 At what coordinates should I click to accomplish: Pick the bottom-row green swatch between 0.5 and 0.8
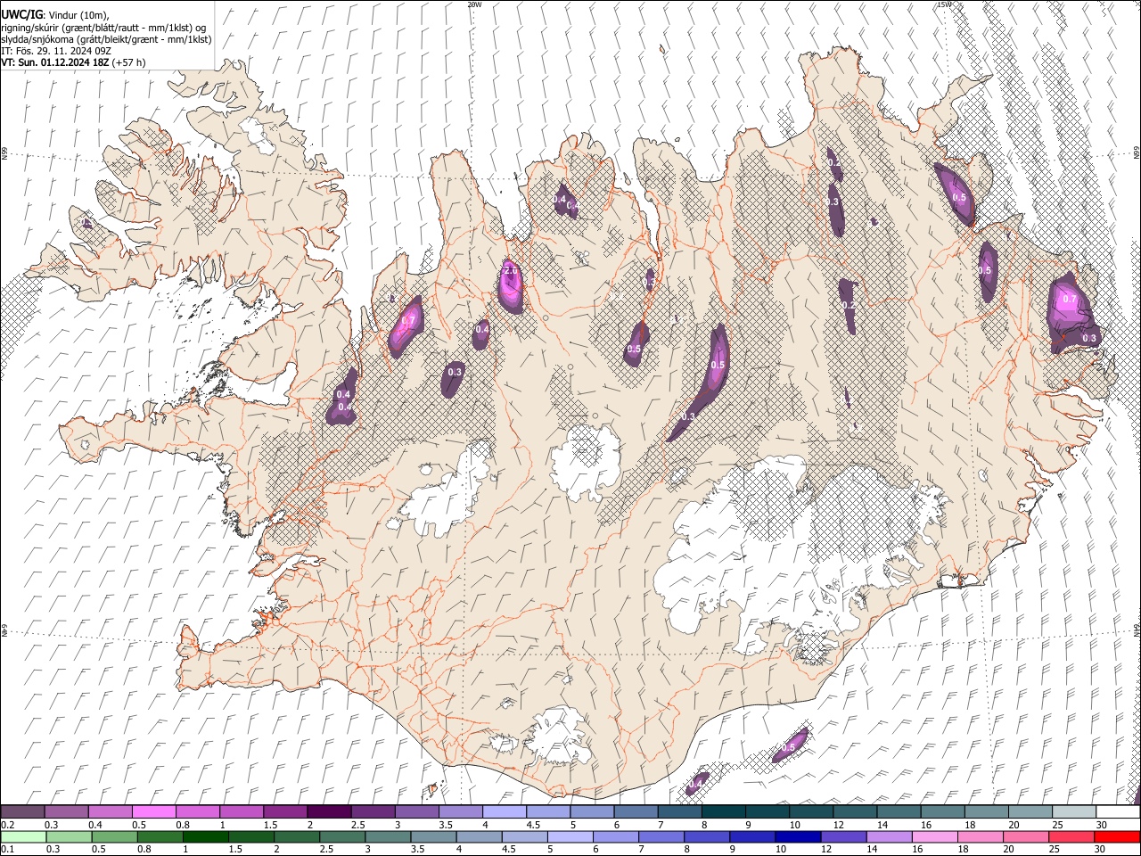pyautogui.click(x=115, y=837)
